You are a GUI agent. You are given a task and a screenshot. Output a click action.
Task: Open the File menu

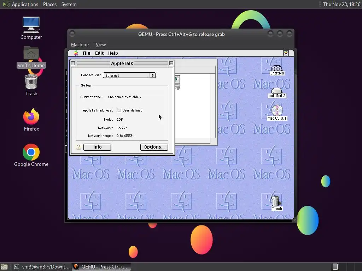[87, 53]
